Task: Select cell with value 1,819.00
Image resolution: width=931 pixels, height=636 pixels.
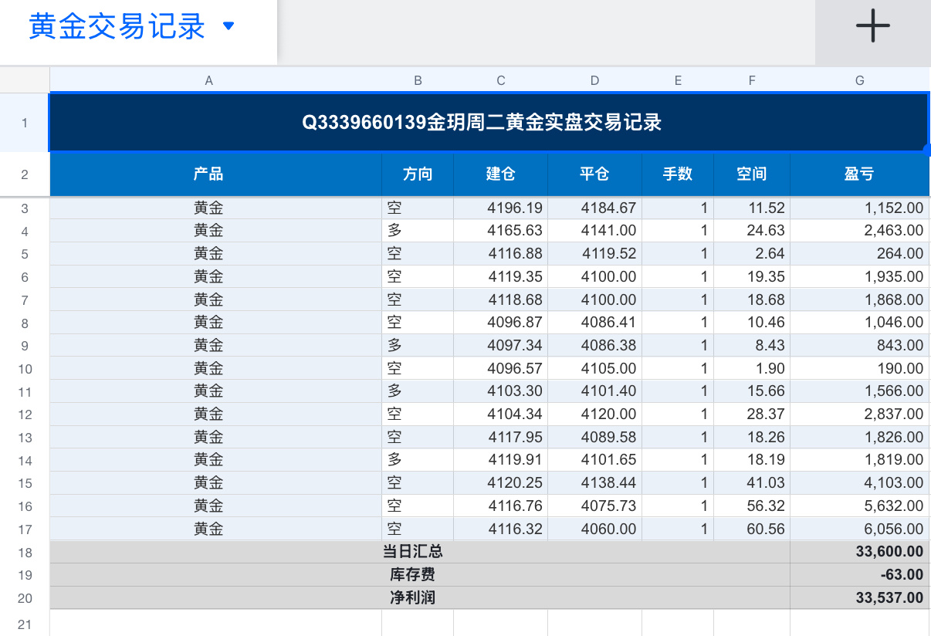Action: (x=860, y=460)
